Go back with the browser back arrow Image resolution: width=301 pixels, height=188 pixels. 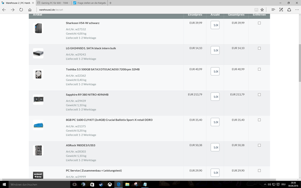[4, 10]
